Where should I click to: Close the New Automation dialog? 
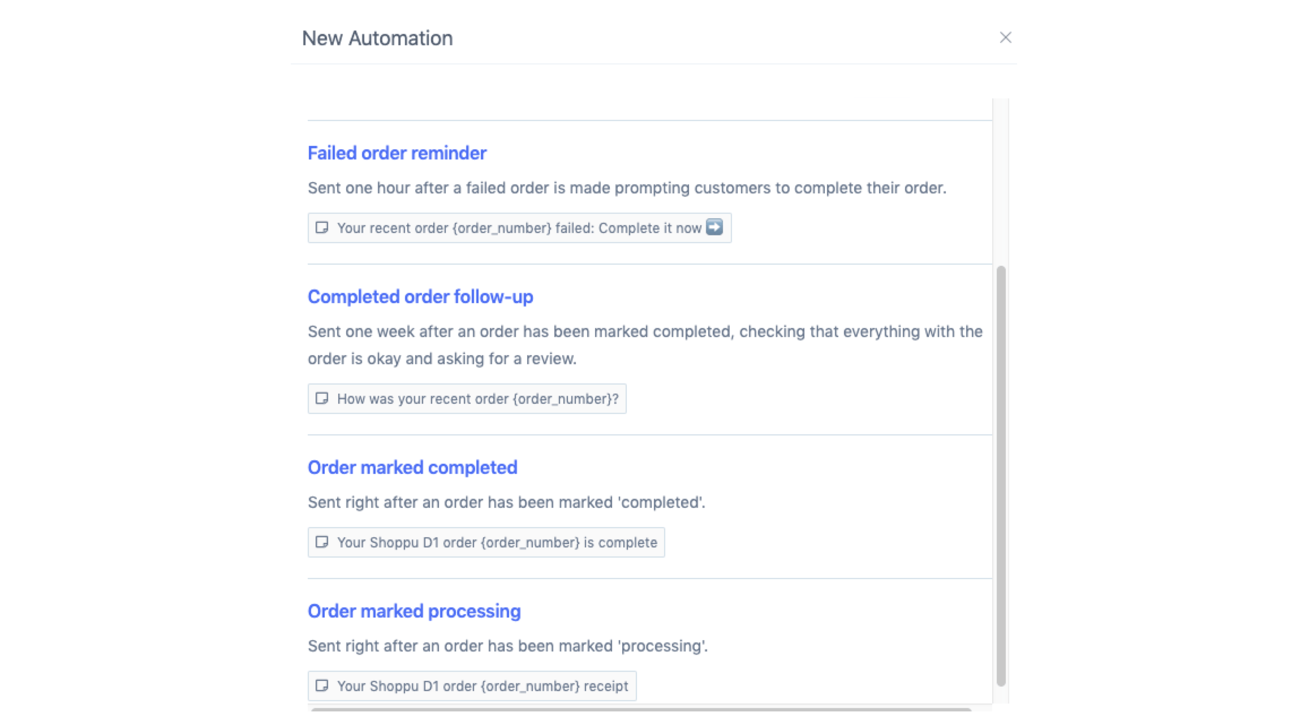click(1005, 37)
